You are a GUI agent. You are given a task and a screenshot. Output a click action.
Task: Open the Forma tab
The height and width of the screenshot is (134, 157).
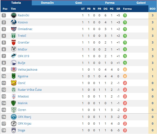pos(110,3)
